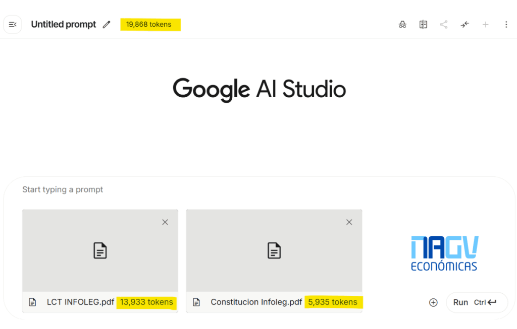Screen dimensions: 517x329
Task: Enable temporary chat with the incognito icon
Action: [402, 25]
